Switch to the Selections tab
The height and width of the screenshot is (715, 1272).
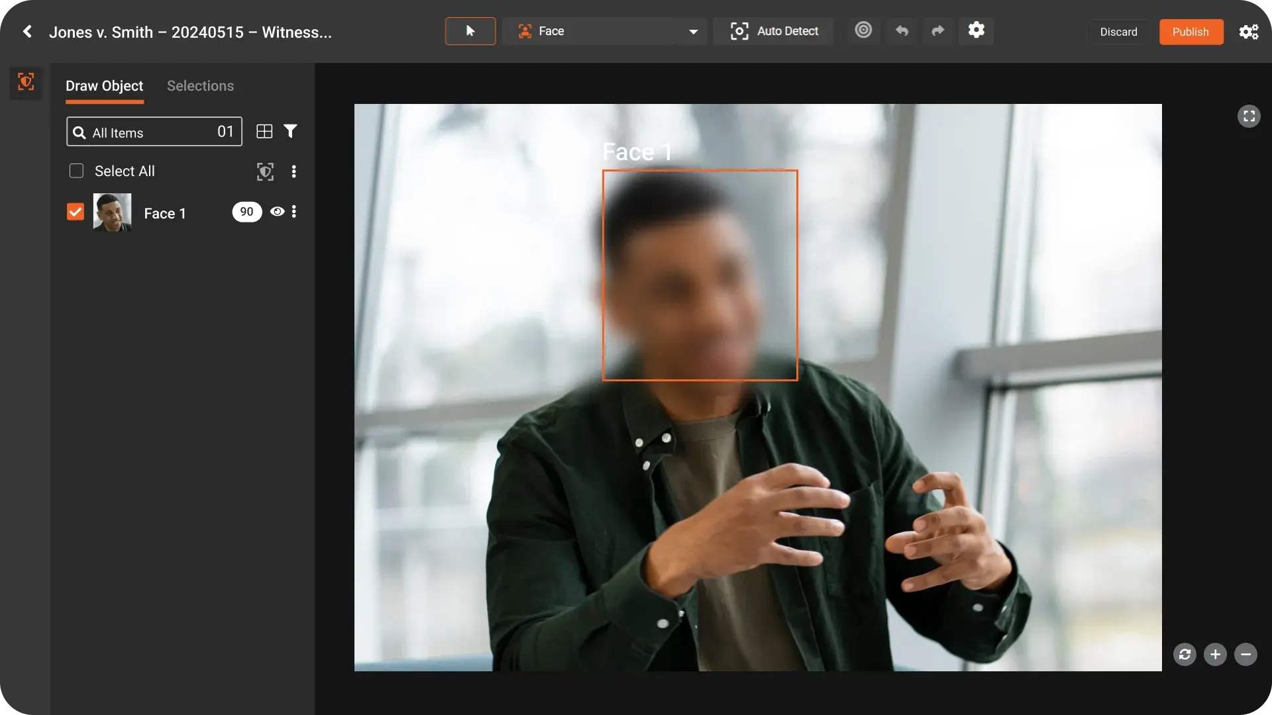(200, 86)
